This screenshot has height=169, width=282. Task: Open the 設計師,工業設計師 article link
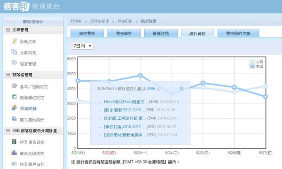point(125,118)
